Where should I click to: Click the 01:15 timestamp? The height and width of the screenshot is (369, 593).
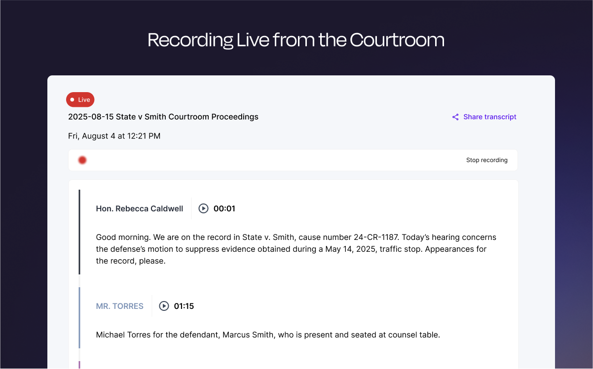[x=184, y=306]
